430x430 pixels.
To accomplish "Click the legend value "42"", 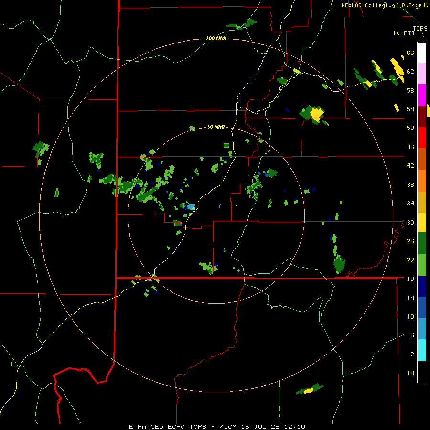I will pos(410,166).
